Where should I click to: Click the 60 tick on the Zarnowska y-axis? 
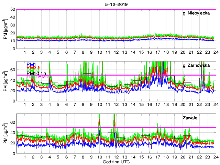13,69
